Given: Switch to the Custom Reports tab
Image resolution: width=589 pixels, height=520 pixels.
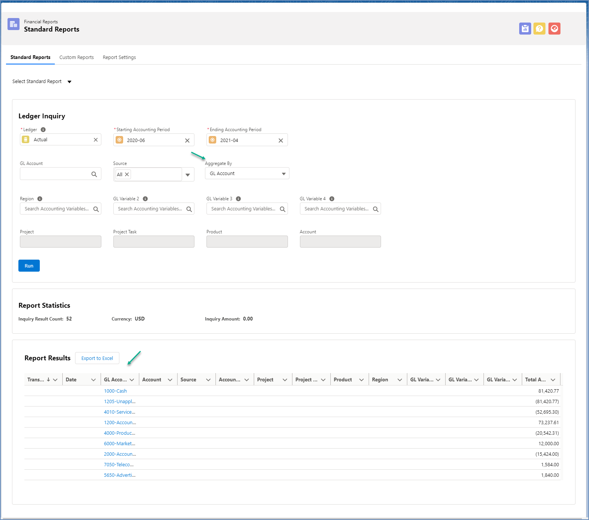Looking at the screenshot, I should 77,57.
